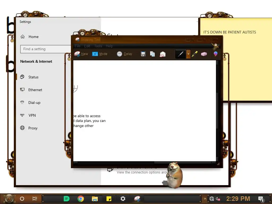Click the Snipping Tool title bar icon
Image resolution: width=272 pixels, height=204 pixels.
[x=77, y=40]
